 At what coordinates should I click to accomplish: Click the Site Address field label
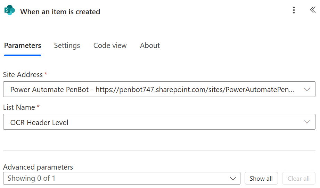(23, 75)
